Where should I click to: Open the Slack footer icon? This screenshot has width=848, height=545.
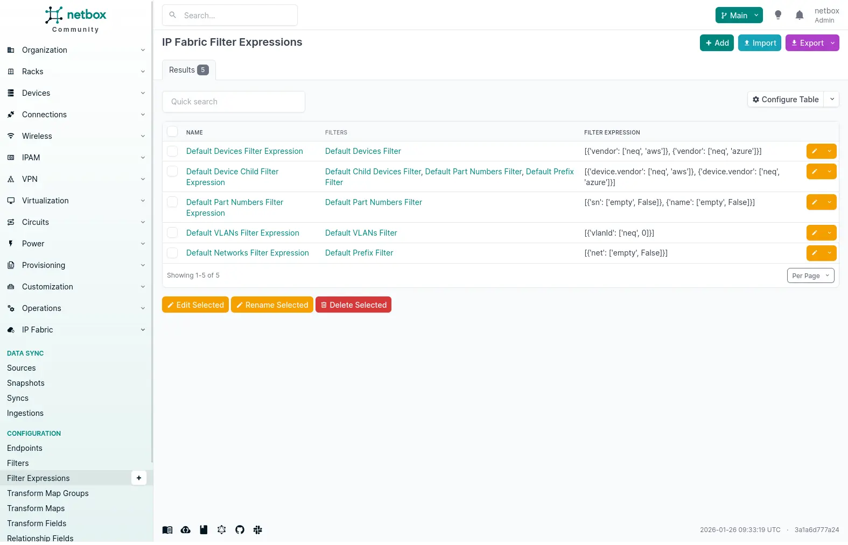257,530
